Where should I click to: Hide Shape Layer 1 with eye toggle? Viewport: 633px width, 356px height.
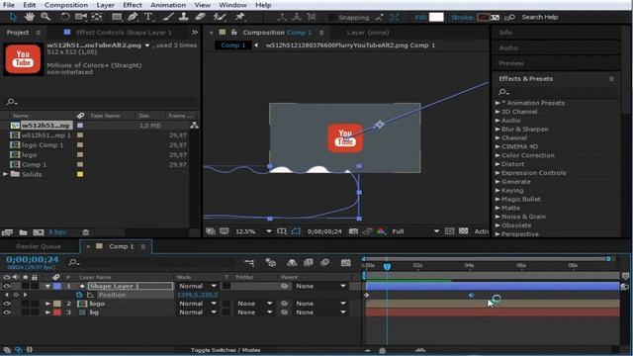tap(7, 286)
